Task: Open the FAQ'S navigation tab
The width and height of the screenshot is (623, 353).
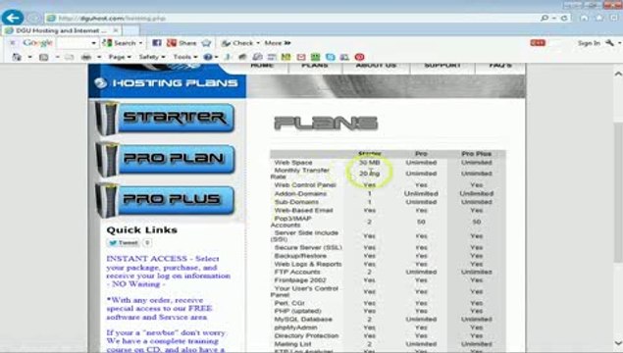Action: point(500,67)
